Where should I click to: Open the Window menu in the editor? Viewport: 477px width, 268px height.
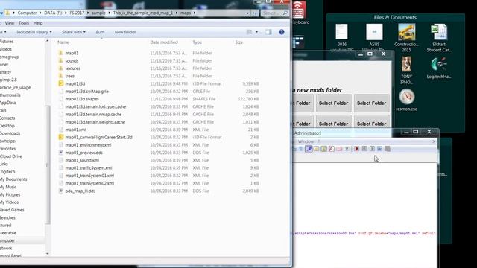pyautogui.click(x=306, y=141)
